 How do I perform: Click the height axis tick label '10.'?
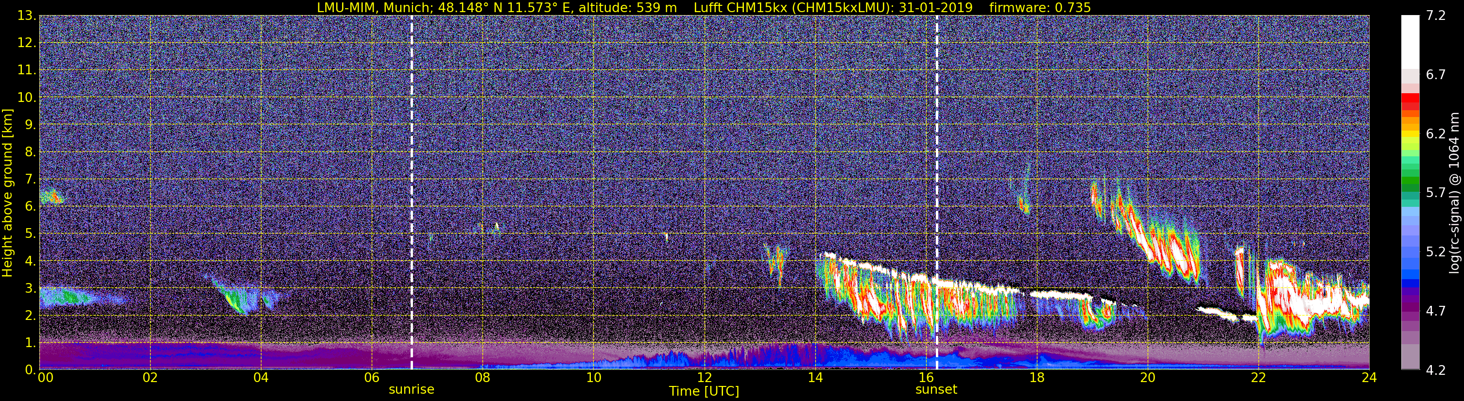point(26,98)
